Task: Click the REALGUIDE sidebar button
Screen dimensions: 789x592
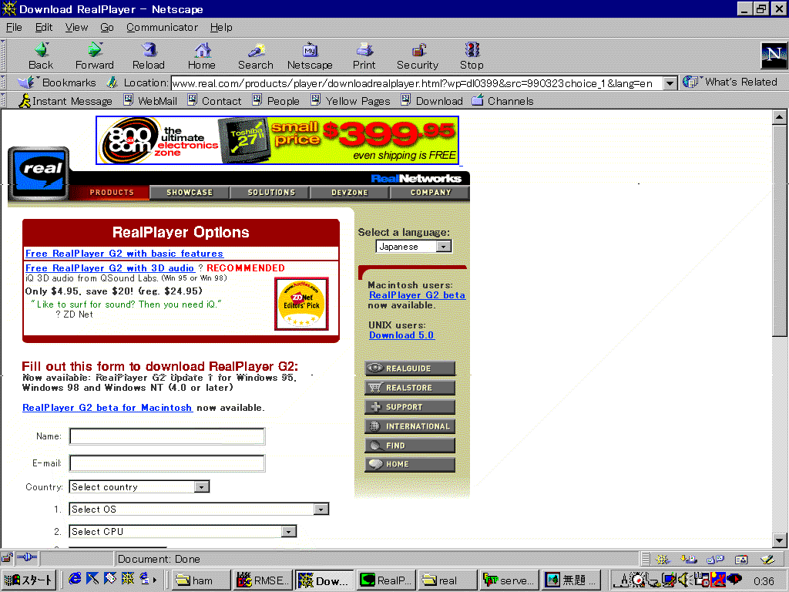Action: 410,368
